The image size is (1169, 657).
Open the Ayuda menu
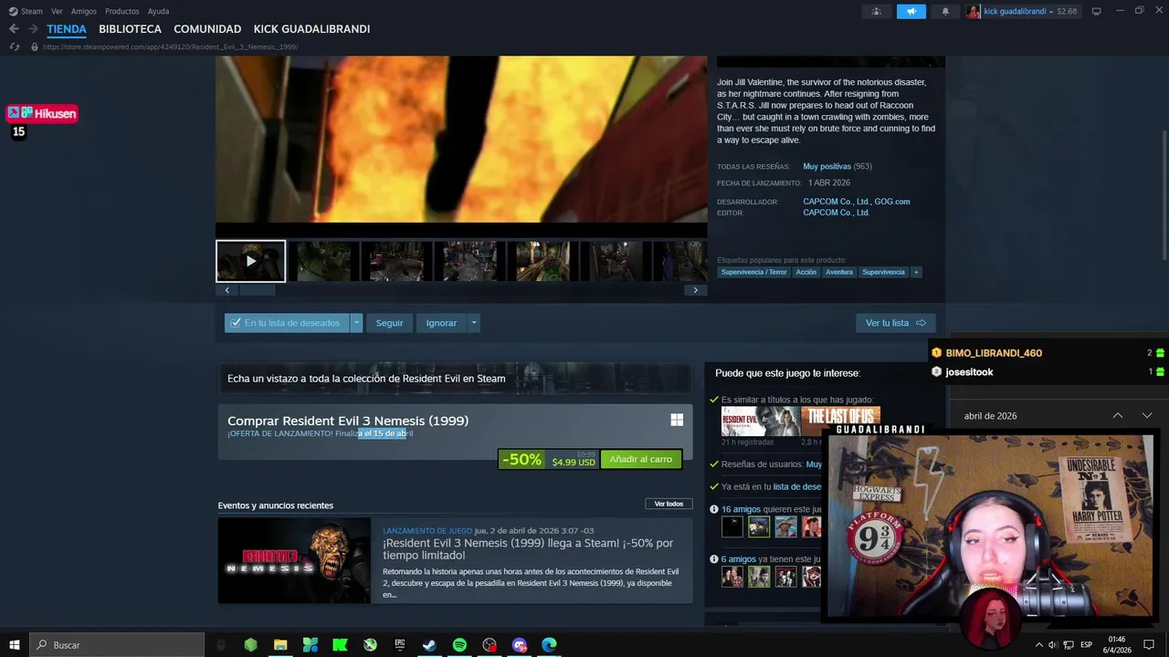(158, 11)
